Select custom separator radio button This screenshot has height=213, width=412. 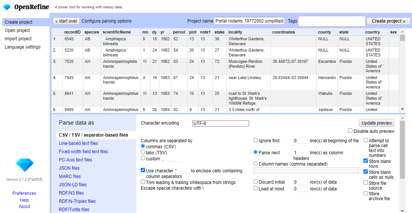point(143,158)
